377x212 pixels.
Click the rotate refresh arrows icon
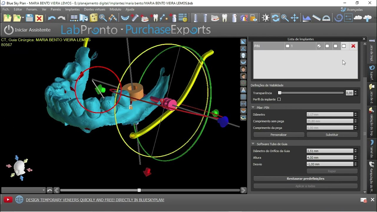point(275,18)
